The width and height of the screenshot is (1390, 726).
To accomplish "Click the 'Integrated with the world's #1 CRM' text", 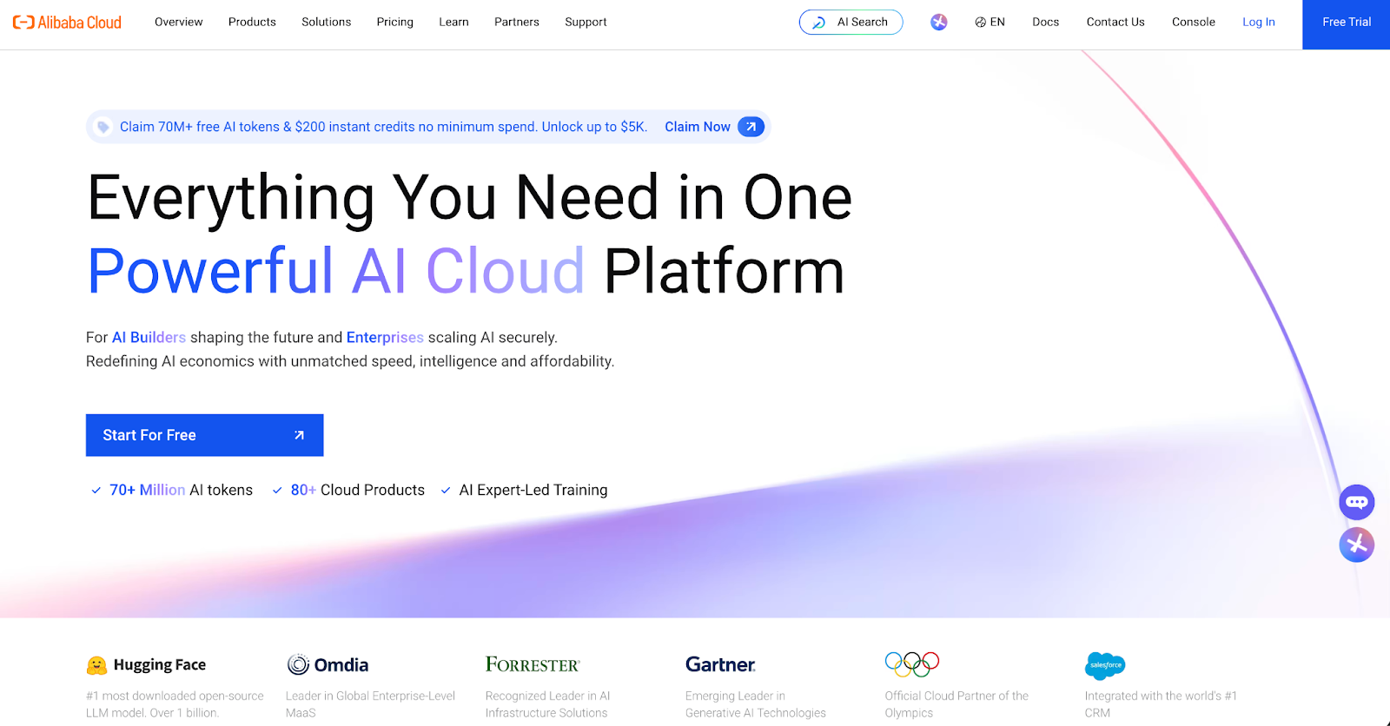I will click(x=1161, y=704).
